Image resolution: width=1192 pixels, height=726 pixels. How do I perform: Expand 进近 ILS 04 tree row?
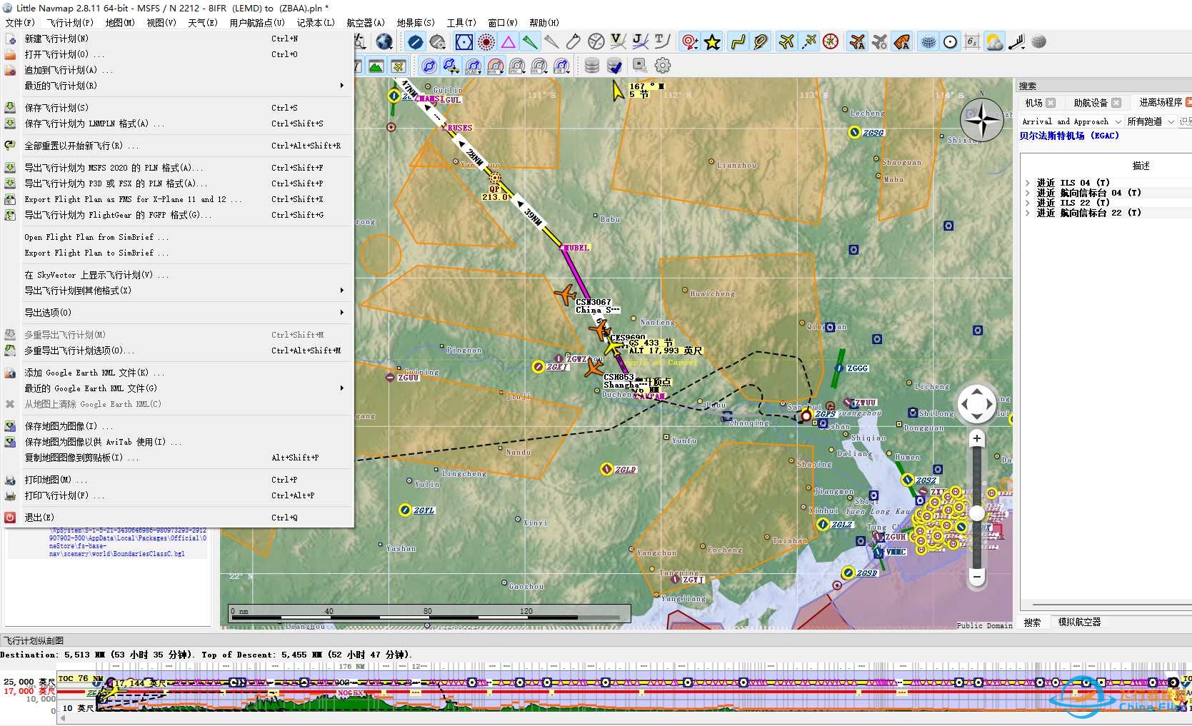[1028, 183]
